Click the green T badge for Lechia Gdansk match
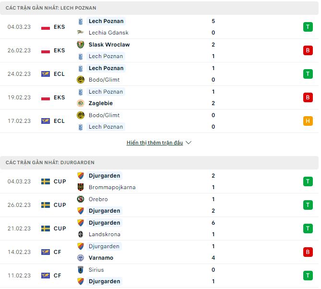 point(308,27)
